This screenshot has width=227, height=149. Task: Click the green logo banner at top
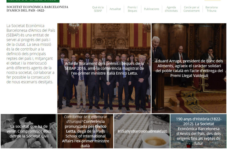point(33,1)
